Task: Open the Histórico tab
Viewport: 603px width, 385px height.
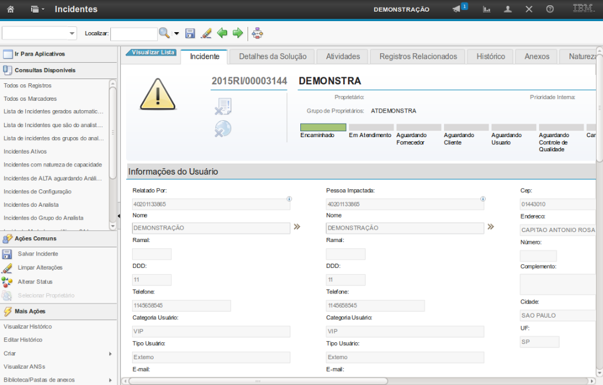Action: 490,57
